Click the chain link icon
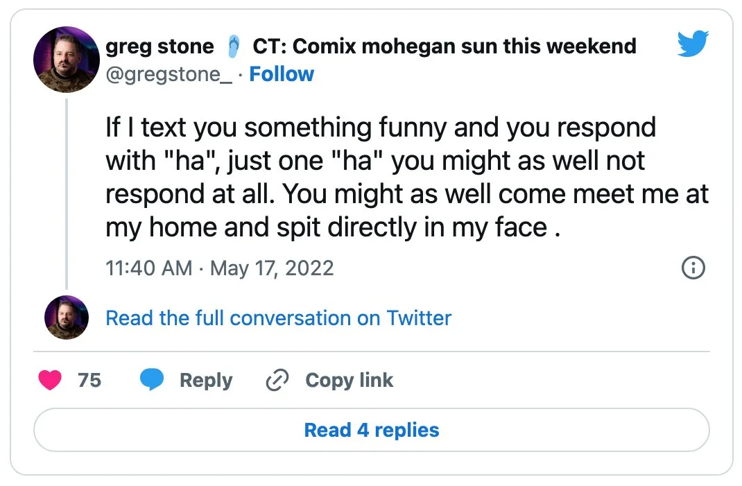This screenshot has height=486, width=742. point(277,381)
